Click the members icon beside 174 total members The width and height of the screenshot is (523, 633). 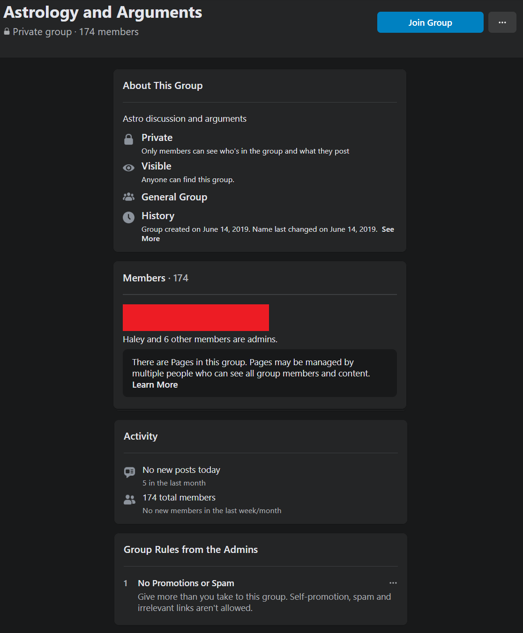tap(129, 500)
